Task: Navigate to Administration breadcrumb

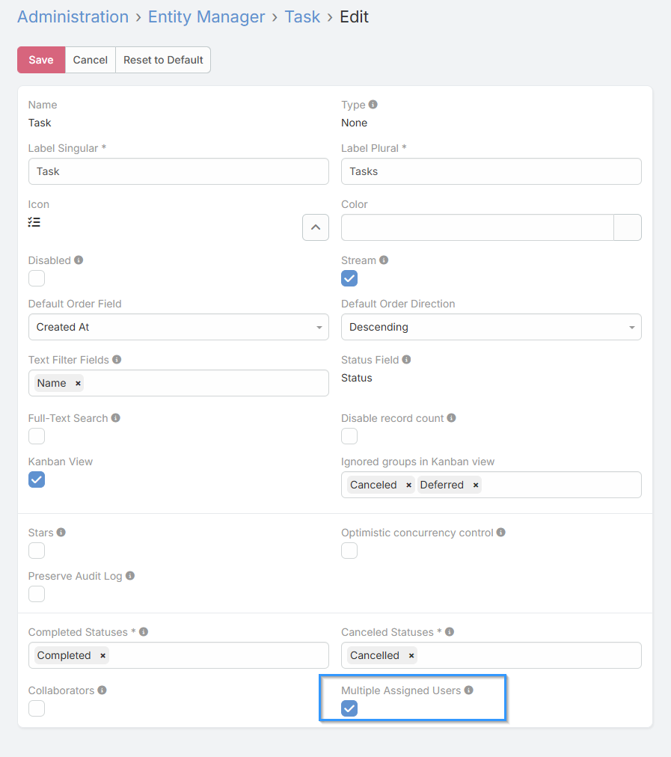Action: tap(73, 16)
